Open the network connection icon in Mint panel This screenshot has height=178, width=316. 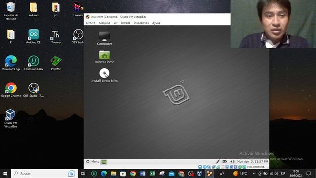tap(218, 162)
